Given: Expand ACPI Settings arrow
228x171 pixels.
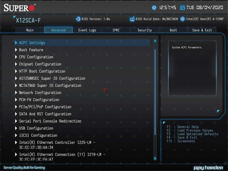Looking at the screenshot, I should 16,42.
